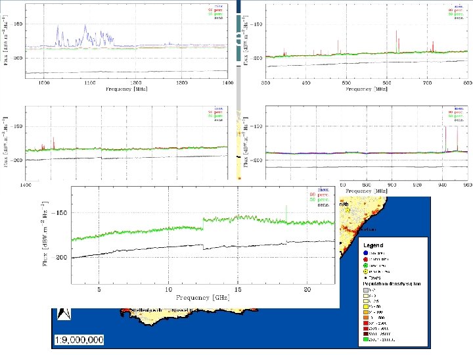Click the 50 perc. legend entry in GHz chart

pos(320,200)
